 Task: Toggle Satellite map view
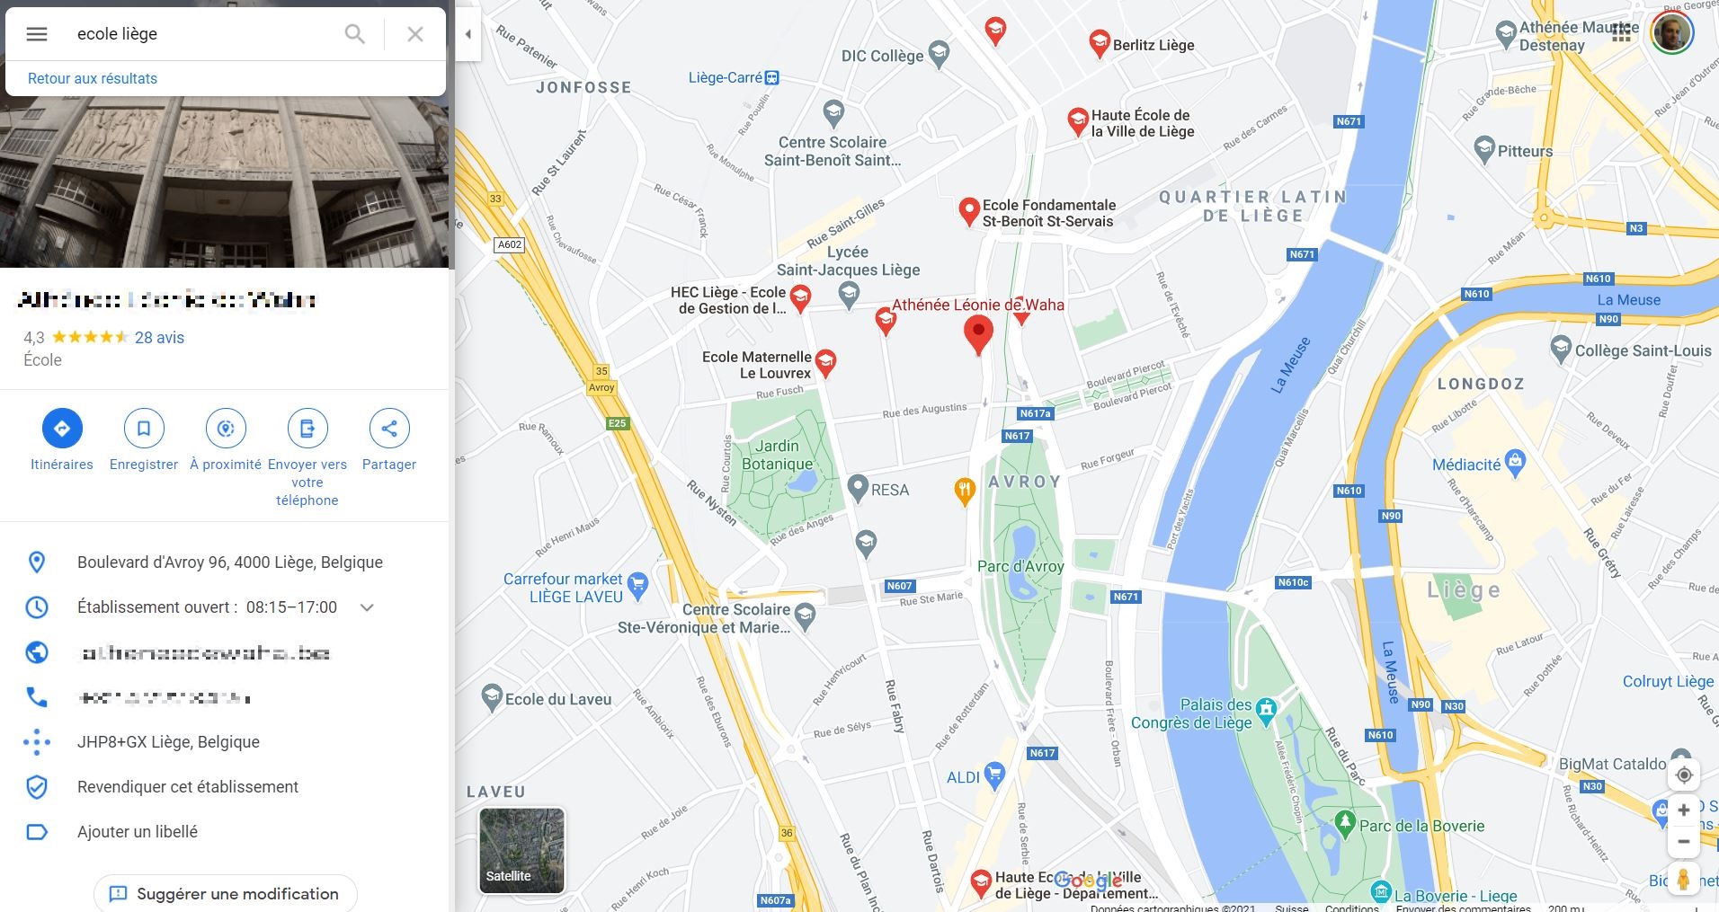coord(521,850)
